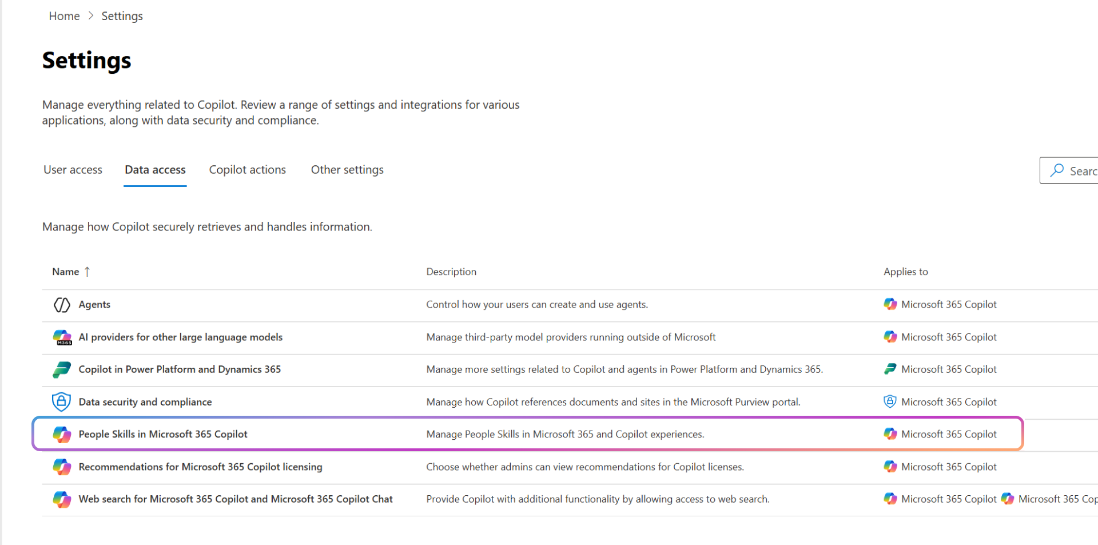This screenshot has width=1098, height=545.
Task: Click the shield icon in Applies to column
Action: point(890,401)
